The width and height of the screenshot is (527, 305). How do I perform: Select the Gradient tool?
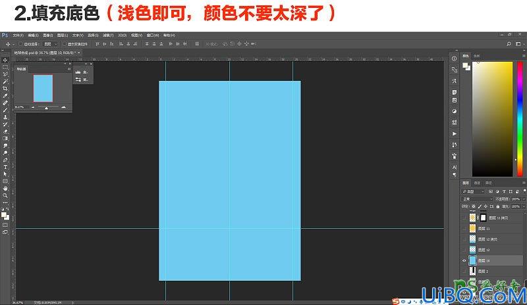point(5,138)
